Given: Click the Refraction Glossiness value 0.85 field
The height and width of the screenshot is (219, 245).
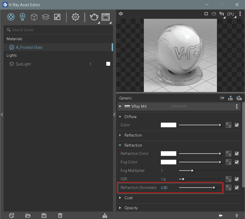Looking at the screenshot, I should (x=164, y=188).
